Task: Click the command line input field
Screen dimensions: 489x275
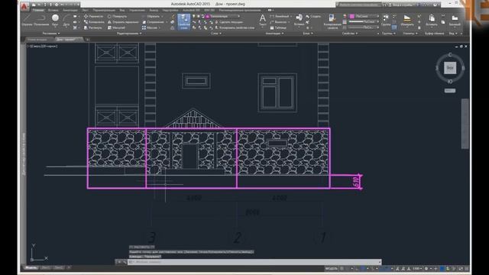Action: pos(254,262)
